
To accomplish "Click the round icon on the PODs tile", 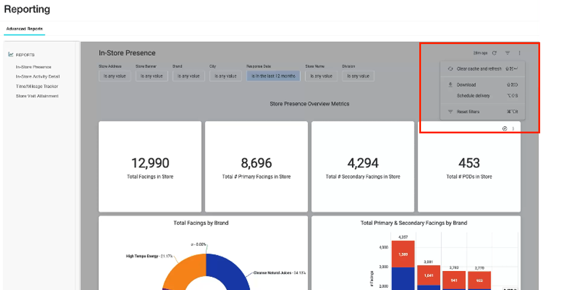I will tap(505, 129).
